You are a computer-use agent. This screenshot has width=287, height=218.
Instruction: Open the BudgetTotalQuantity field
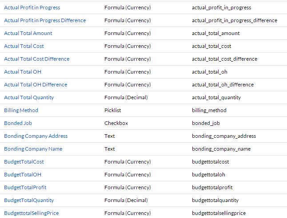pyautogui.click(x=29, y=200)
